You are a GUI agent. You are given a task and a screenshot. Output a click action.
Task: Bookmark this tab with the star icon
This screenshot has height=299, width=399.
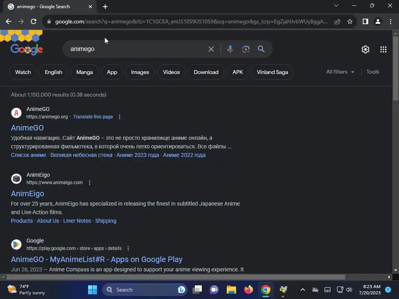point(350,22)
